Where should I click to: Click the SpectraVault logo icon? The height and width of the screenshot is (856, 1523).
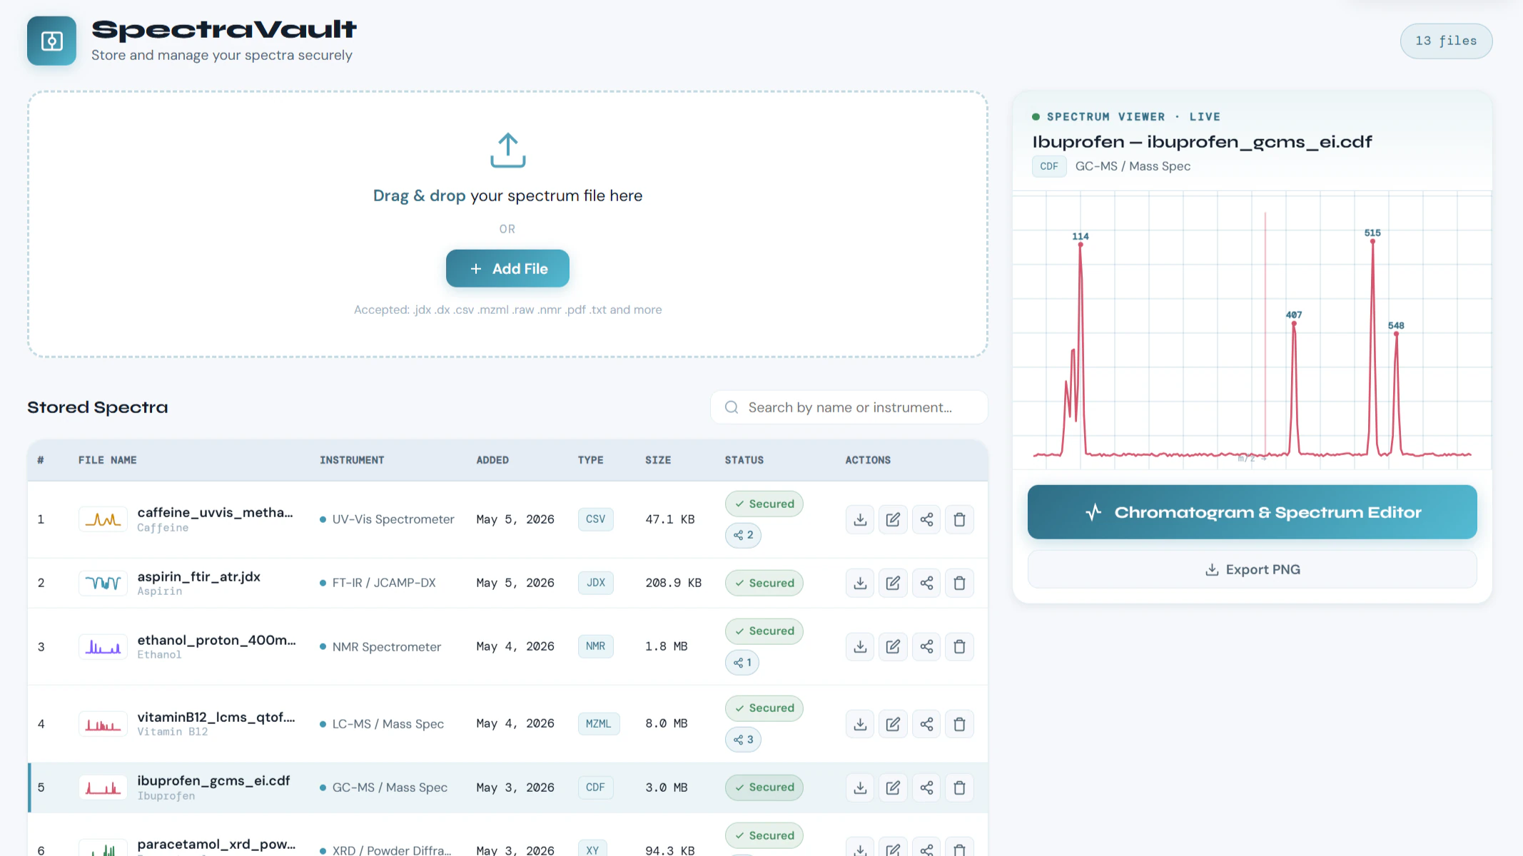51,41
